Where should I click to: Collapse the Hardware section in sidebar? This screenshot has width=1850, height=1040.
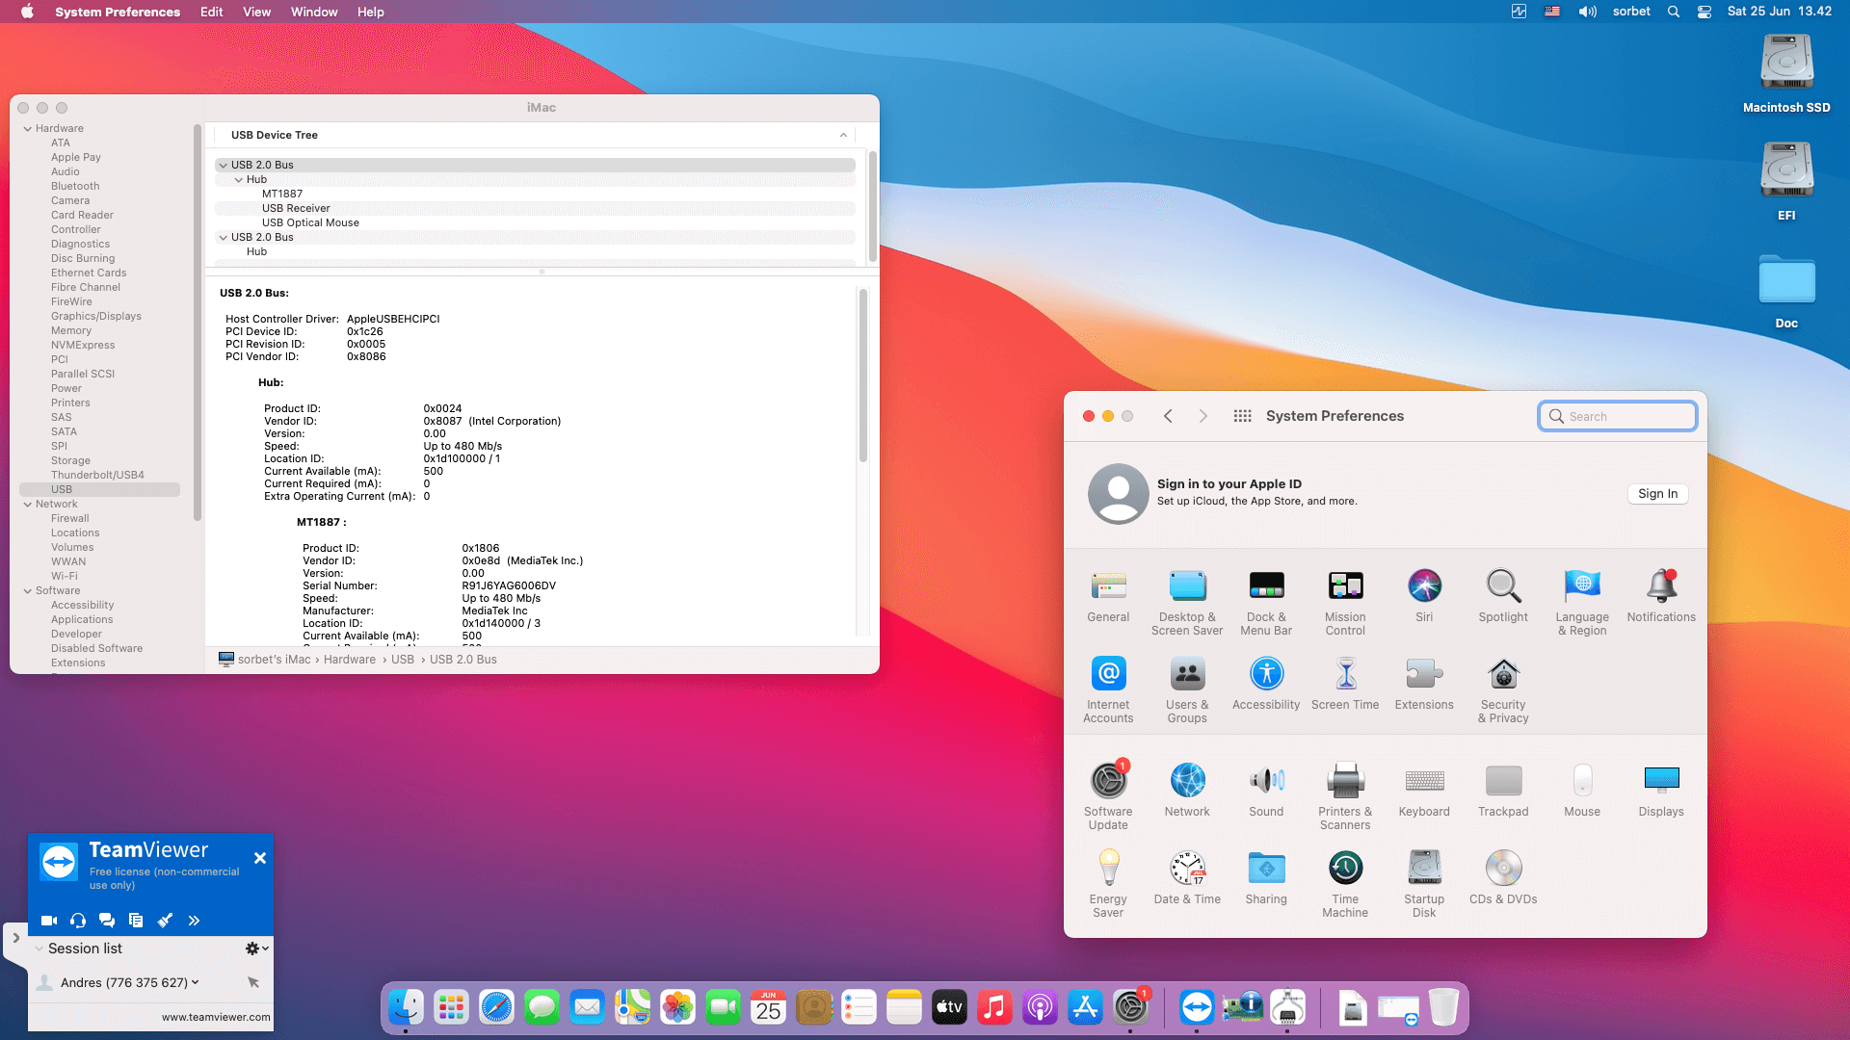pos(28,129)
